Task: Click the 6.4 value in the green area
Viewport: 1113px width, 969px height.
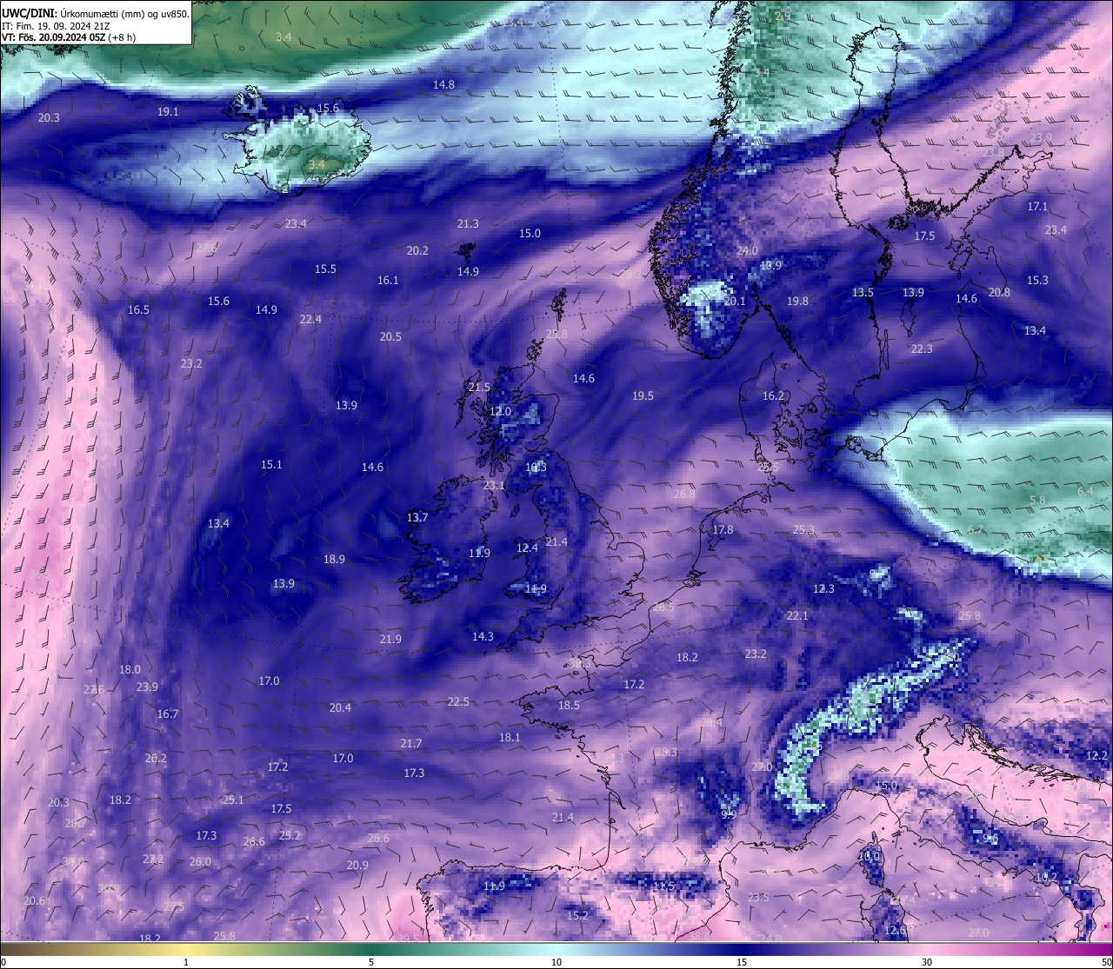Action: tap(1085, 492)
